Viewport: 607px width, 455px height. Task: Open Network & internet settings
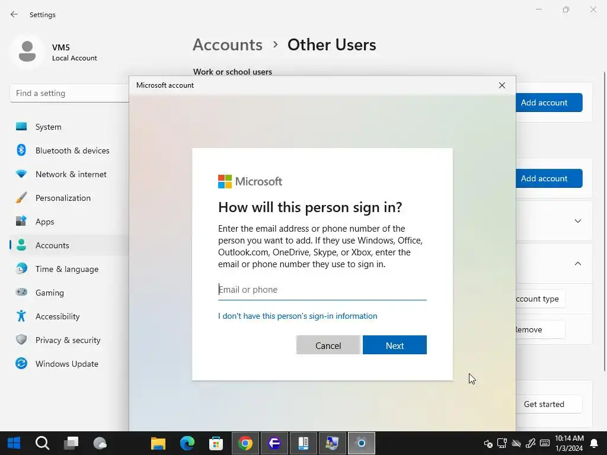coord(70,174)
